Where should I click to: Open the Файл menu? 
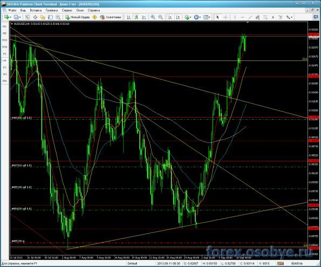point(12,10)
